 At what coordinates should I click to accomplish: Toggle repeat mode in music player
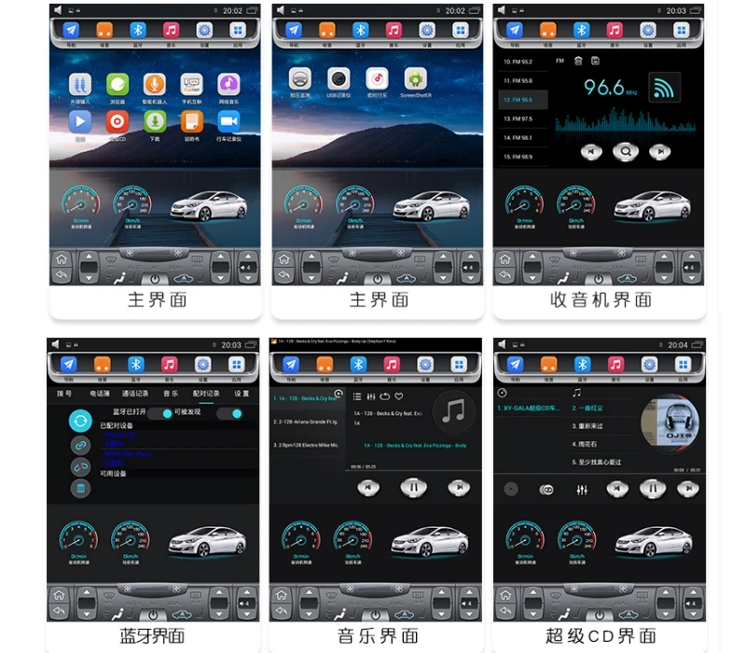tap(385, 396)
